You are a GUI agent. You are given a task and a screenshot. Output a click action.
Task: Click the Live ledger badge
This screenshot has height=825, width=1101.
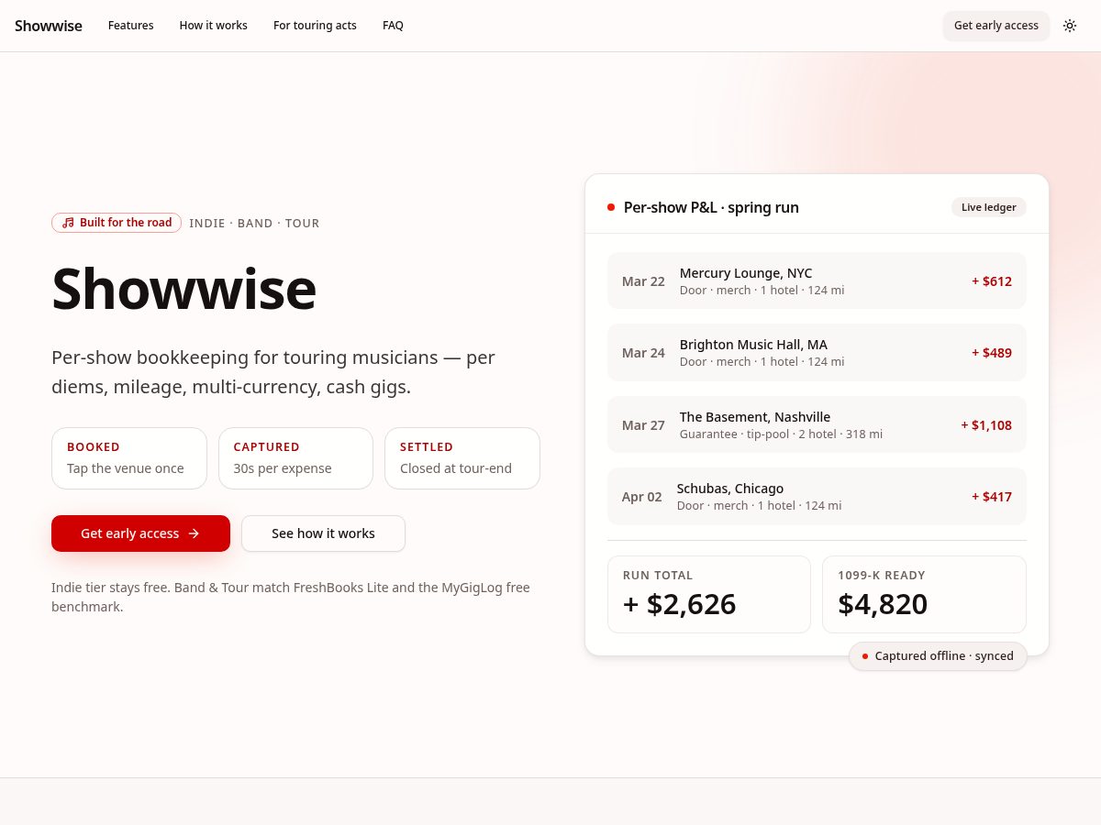tap(989, 207)
